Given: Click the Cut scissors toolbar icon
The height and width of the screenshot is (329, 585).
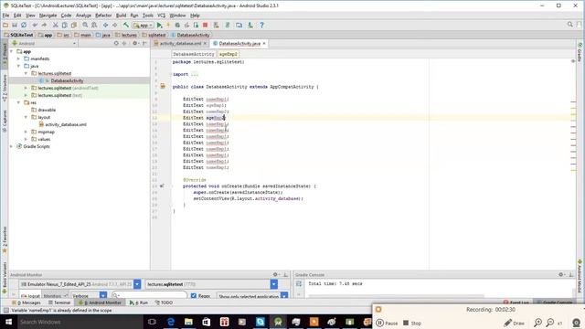Looking at the screenshot, I should (55, 25).
